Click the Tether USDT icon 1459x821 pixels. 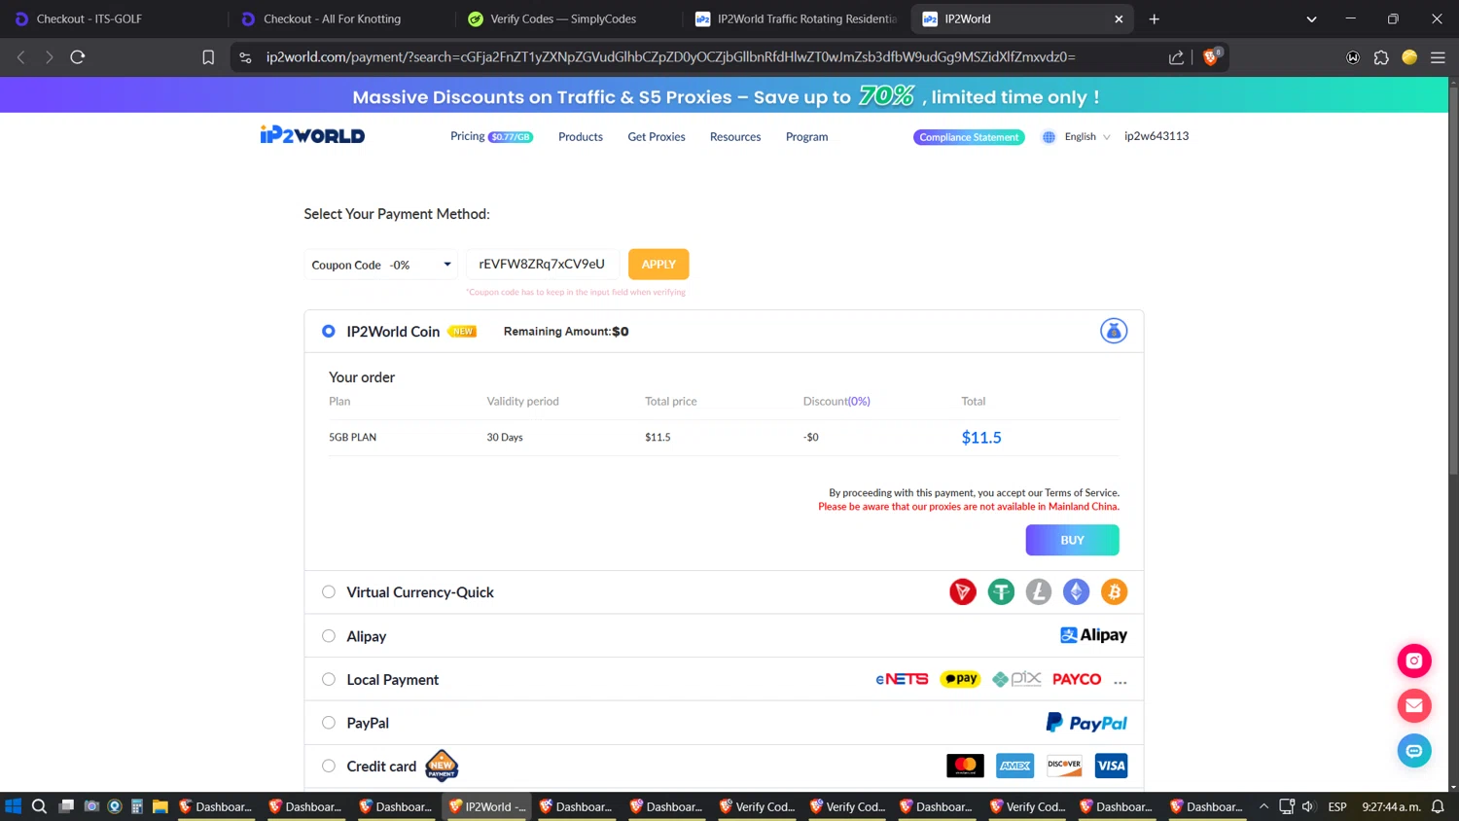[x=1001, y=591]
